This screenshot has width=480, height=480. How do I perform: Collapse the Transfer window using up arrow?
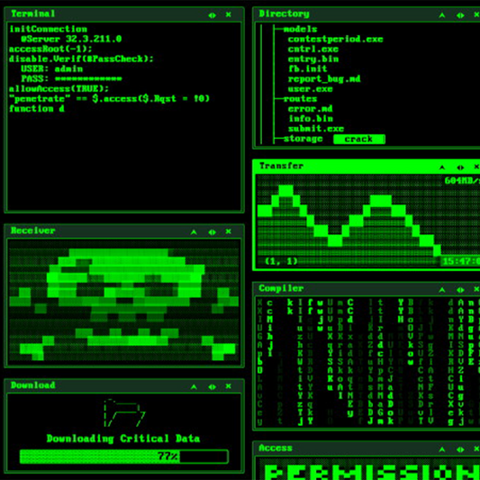coord(442,168)
